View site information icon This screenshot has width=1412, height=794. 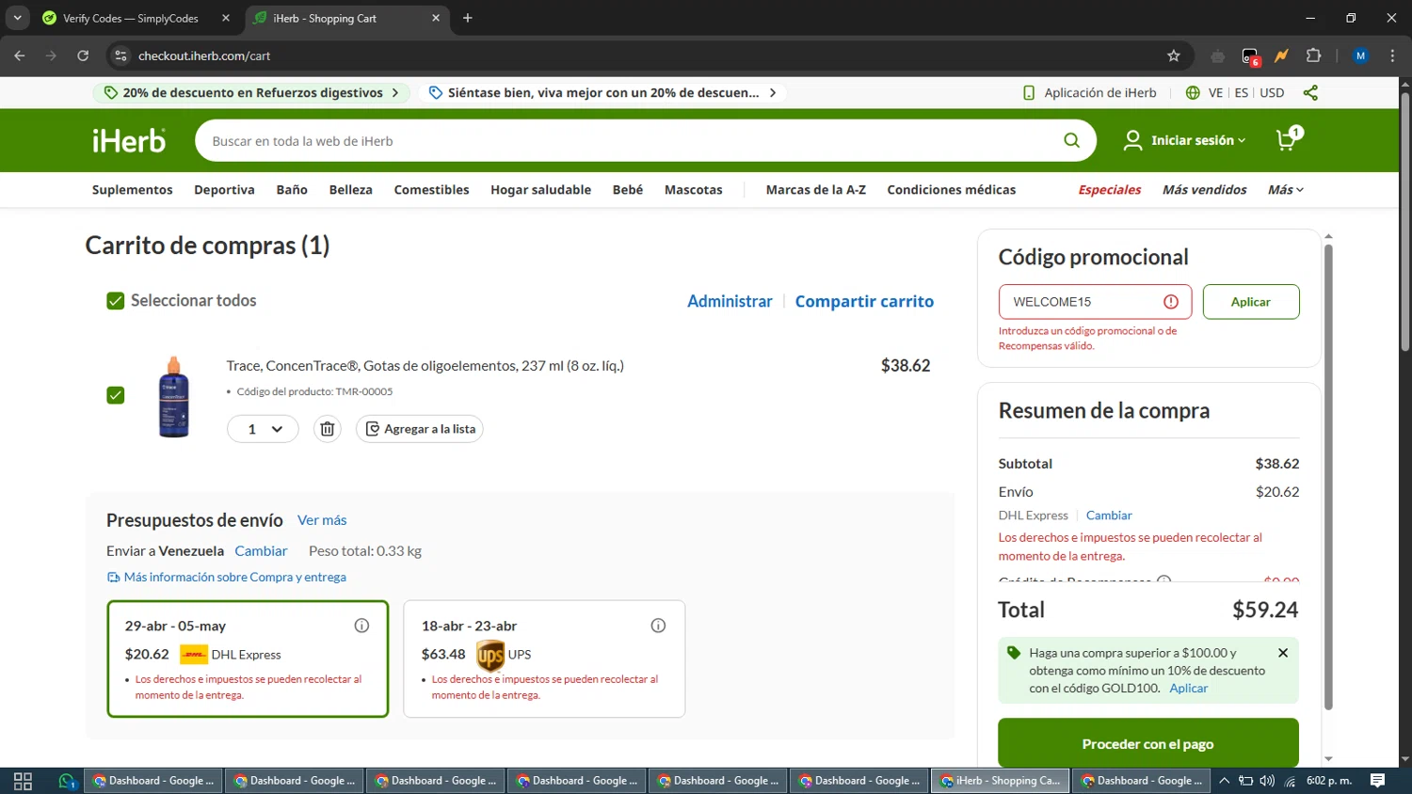click(120, 56)
